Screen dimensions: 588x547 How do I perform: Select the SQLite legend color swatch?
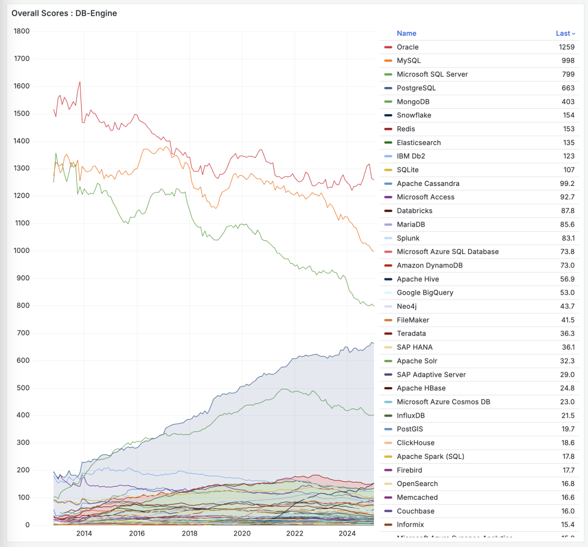[388, 170]
